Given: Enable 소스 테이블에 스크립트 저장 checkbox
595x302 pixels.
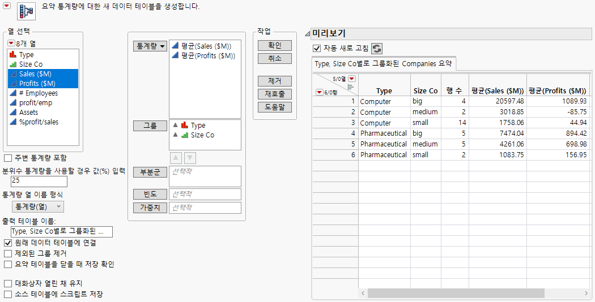Looking at the screenshot, I should [x=7, y=294].
